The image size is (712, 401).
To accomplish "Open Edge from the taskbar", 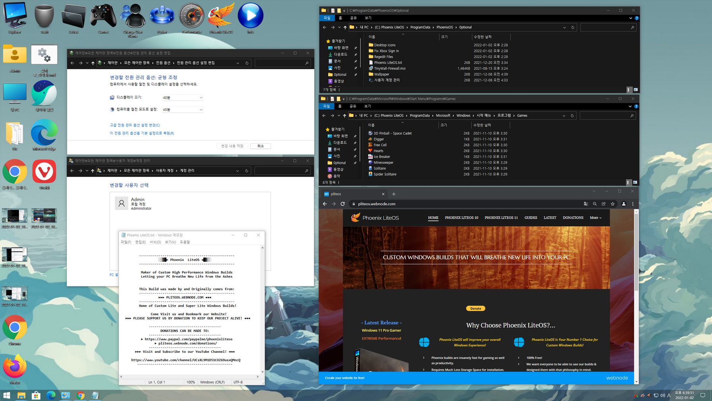I will pyautogui.click(x=51, y=395).
